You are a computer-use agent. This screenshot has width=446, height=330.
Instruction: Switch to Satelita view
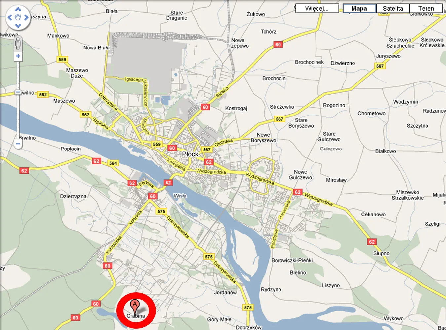[x=393, y=9]
